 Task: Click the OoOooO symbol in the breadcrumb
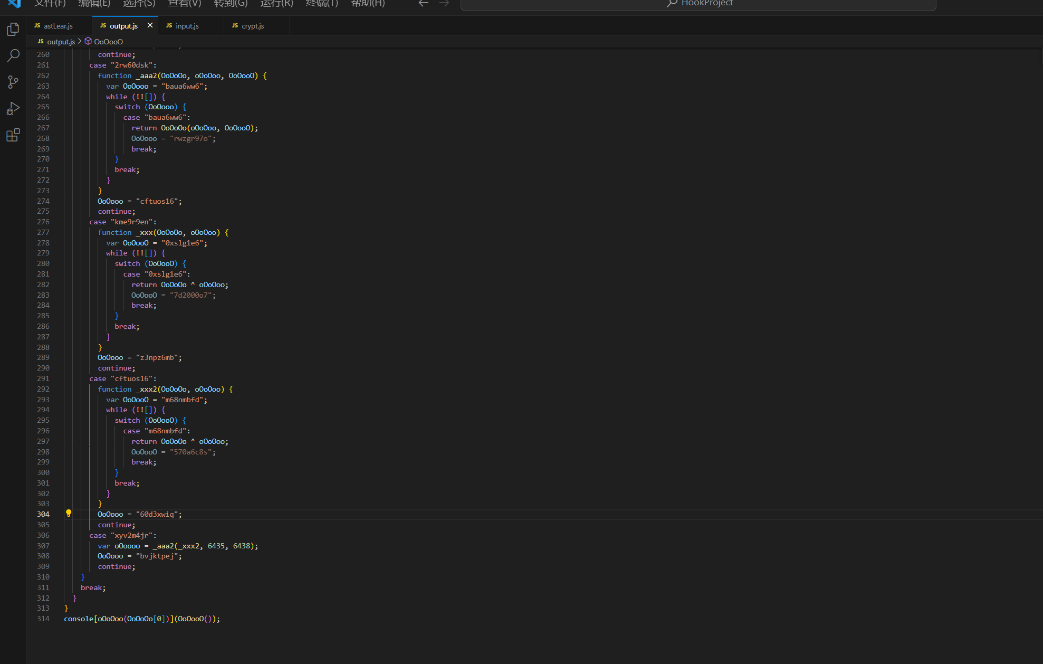(108, 42)
